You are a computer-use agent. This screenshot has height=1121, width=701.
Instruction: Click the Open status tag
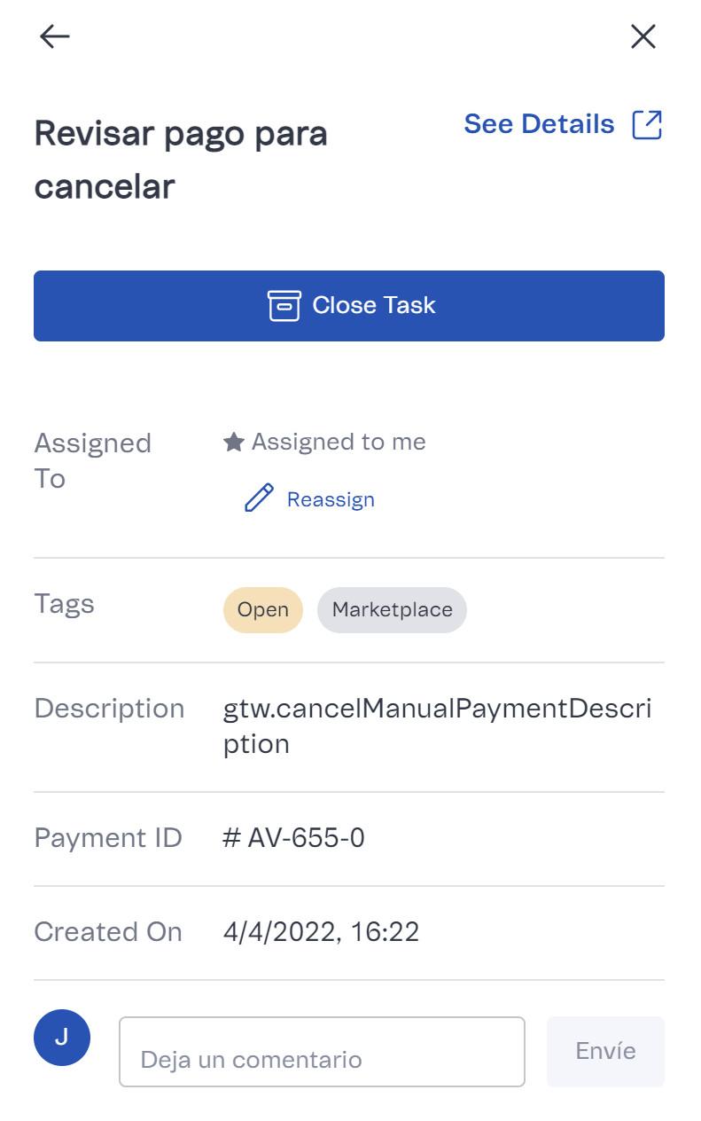tap(262, 610)
